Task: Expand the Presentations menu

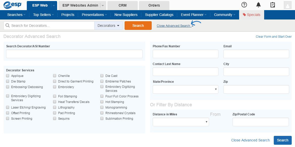Action: click(x=95, y=15)
